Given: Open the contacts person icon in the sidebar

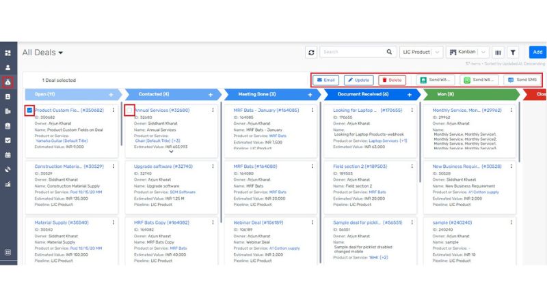Looking at the screenshot, I should pyautogui.click(x=8, y=68).
